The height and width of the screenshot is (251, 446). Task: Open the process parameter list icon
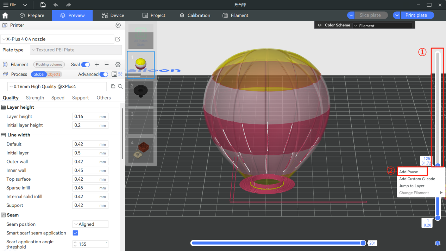click(114, 74)
